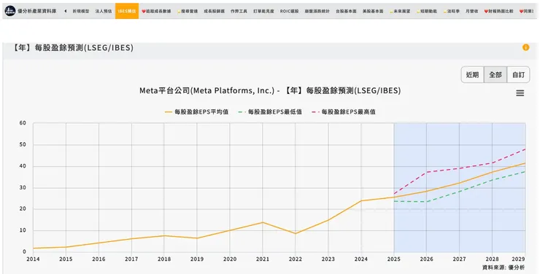Toggle the 每股盈餘EPS平均值 legend series
The width and height of the screenshot is (540, 274).
(x=196, y=111)
